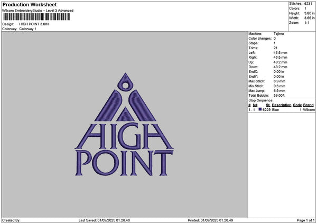
Task: Select the Zoom value 1:1
Action: (306, 23)
